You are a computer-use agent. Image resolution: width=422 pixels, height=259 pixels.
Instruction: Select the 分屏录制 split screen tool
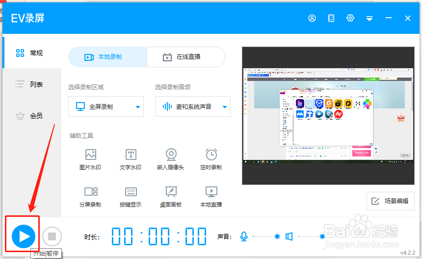click(x=90, y=197)
